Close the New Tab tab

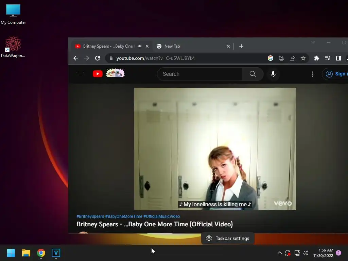point(228,46)
